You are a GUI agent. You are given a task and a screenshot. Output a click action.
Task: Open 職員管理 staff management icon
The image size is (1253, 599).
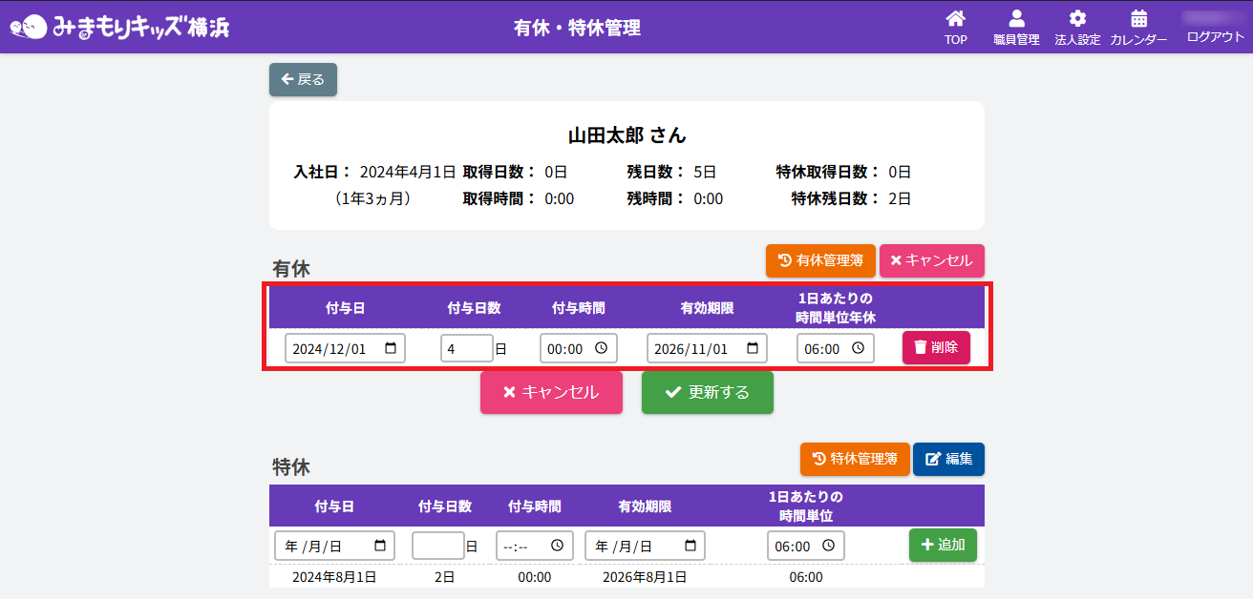1016,20
